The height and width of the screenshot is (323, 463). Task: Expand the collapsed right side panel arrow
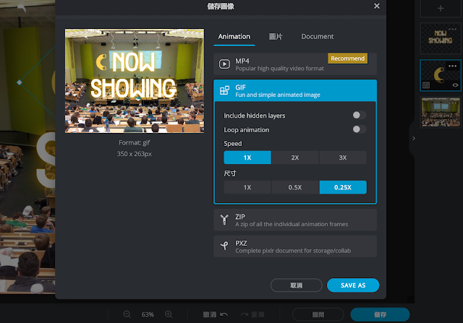tap(414, 138)
